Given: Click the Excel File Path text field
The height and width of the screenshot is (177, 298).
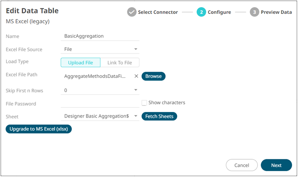Looking at the screenshot, I should coord(95,76).
